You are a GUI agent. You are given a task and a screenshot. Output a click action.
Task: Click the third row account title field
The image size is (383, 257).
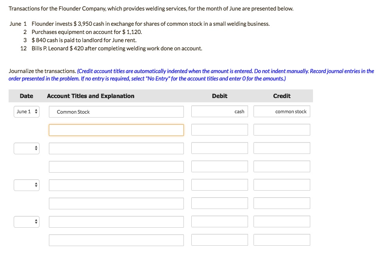(x=116, y=148)
